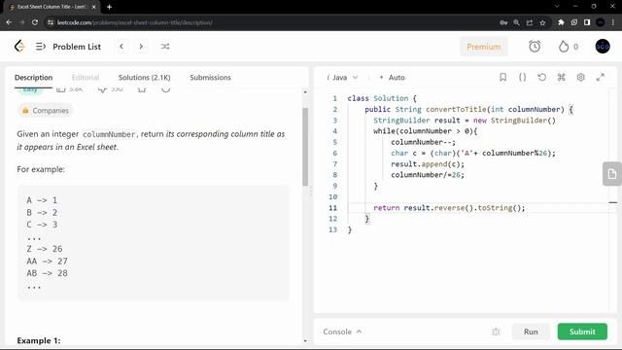Open browser tab search chevron
The height and width of the screenshot is (350, 622).
coord(557,7)
